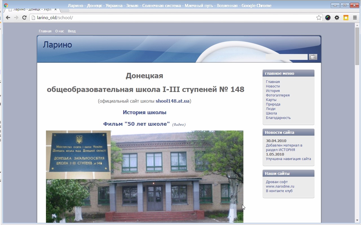Open Главная in the главное меню sidebar
361x225 pixels.
273,82
